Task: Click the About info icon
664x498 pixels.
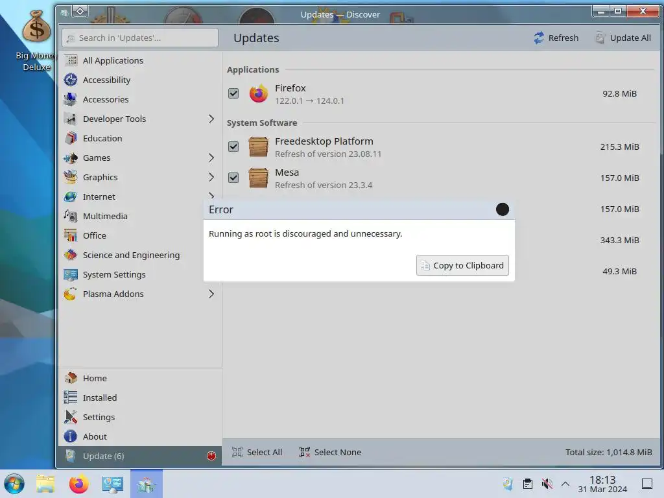Action: 71,436
